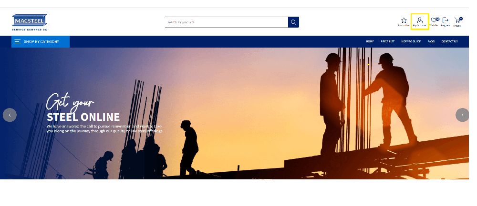This screenshot has height=206, width=477.
Task: Click the hamburger icon beside Shop by Category
Action: coord(18,42)
